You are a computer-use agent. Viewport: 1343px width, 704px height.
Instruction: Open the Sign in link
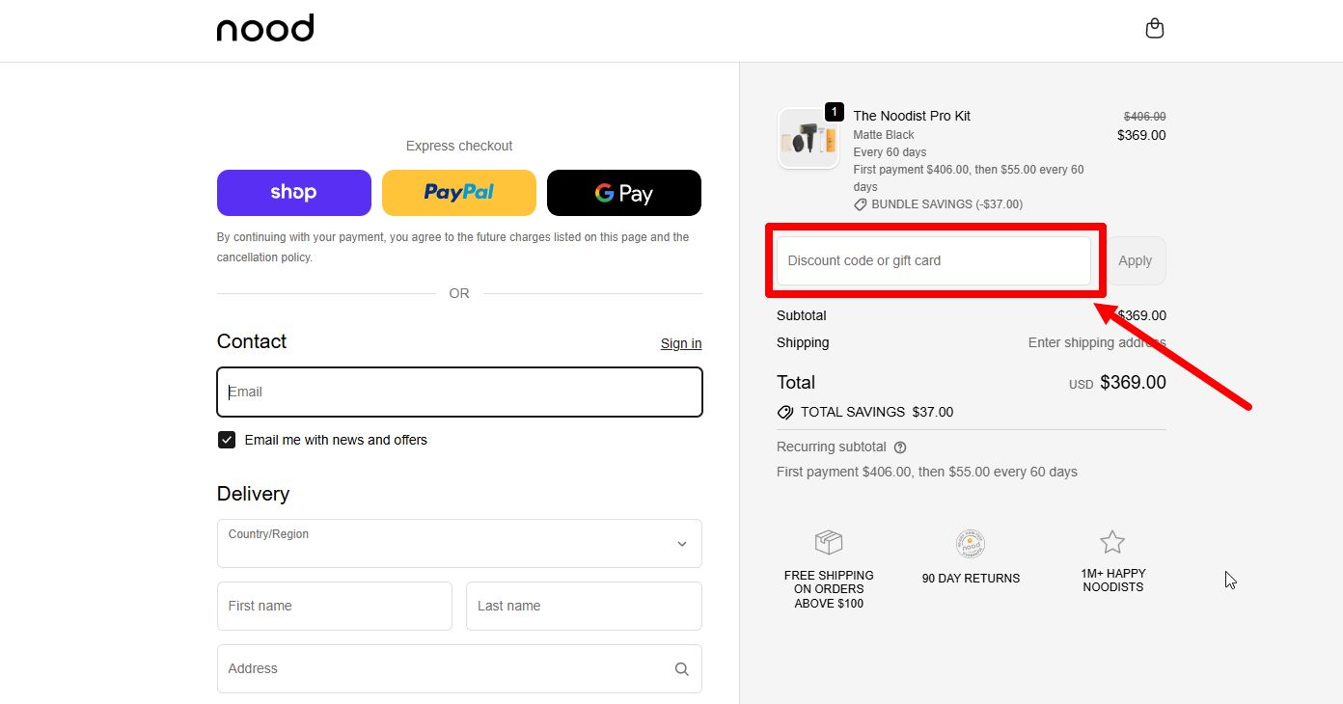680,343
